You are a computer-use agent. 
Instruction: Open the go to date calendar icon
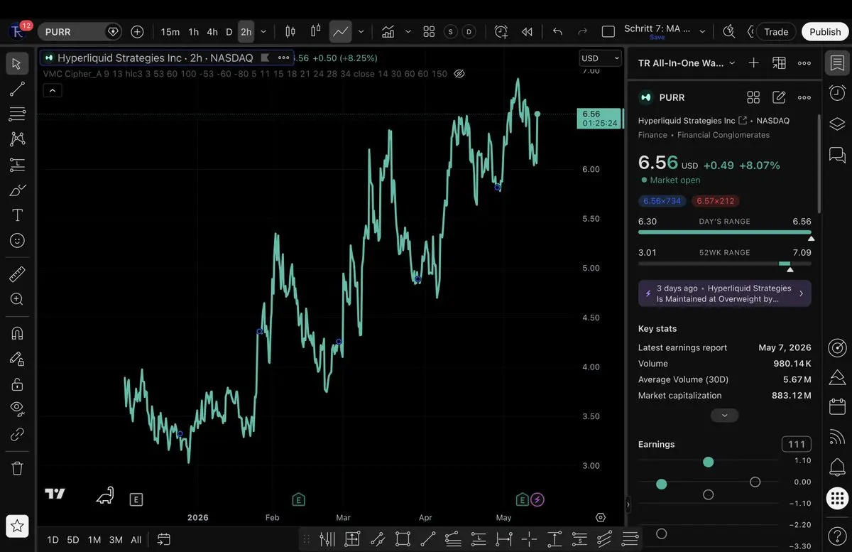pyautogui.click(x=164, y=540)
